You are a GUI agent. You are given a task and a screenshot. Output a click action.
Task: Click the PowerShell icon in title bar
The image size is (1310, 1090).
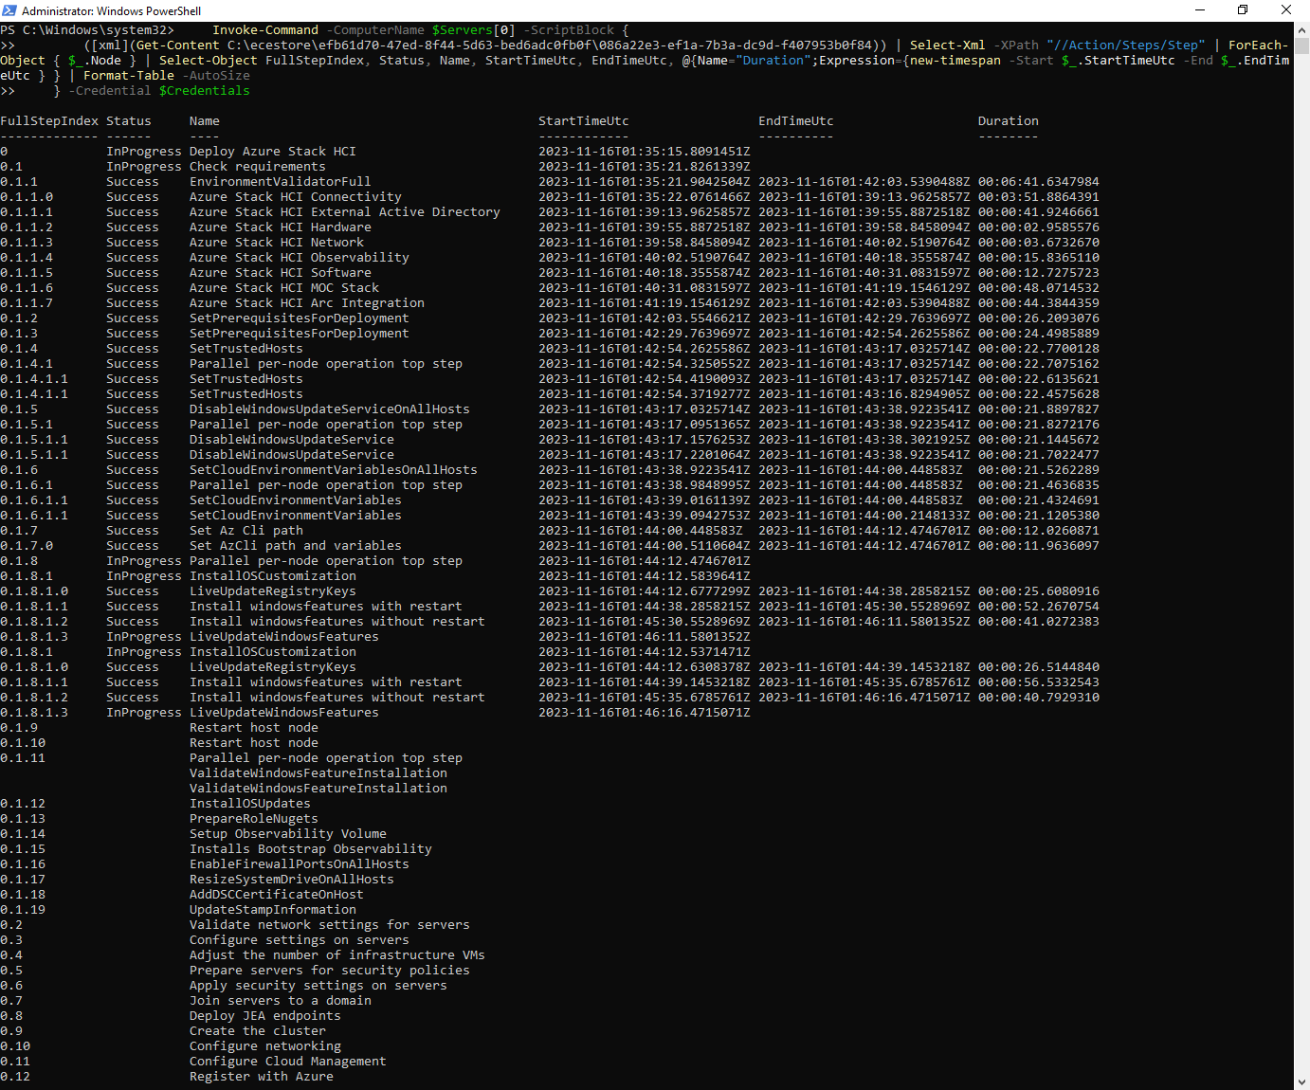[9, 10]
